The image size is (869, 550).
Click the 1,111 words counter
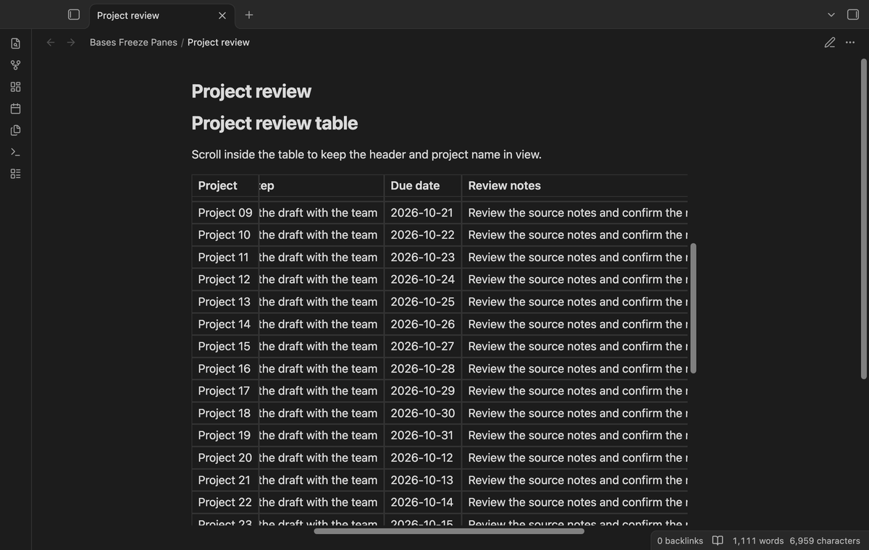758,541
